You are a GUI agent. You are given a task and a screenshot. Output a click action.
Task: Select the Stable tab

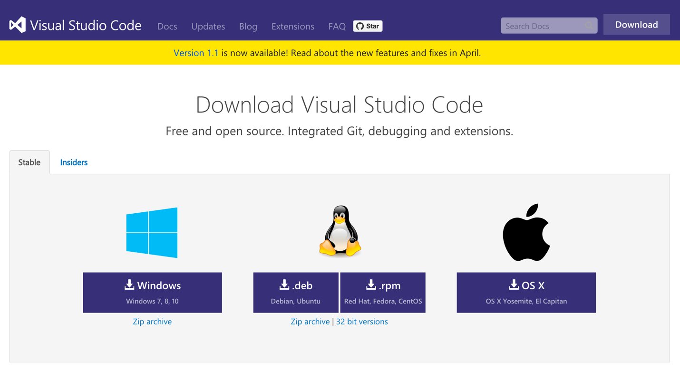pyautogui.click(x=29, y=162)
